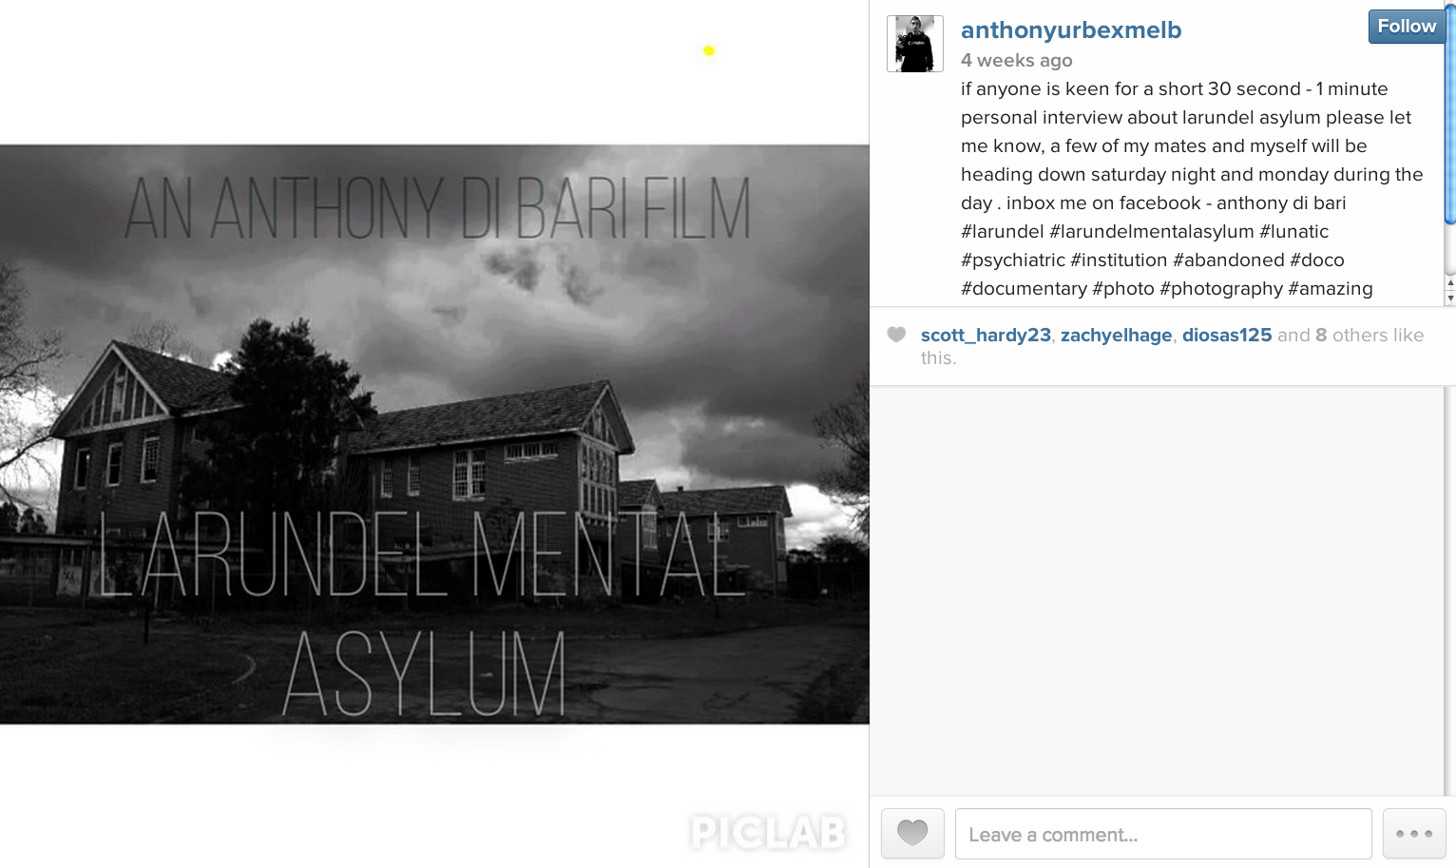Click the #larundel hashtag

(x=1002, y=231)
